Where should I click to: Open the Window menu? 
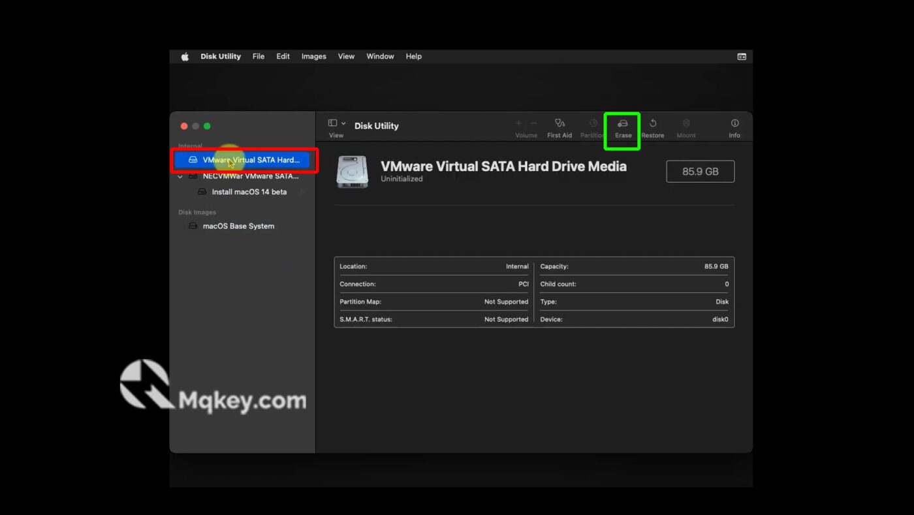pyautogui.click(x=380, y=57)
